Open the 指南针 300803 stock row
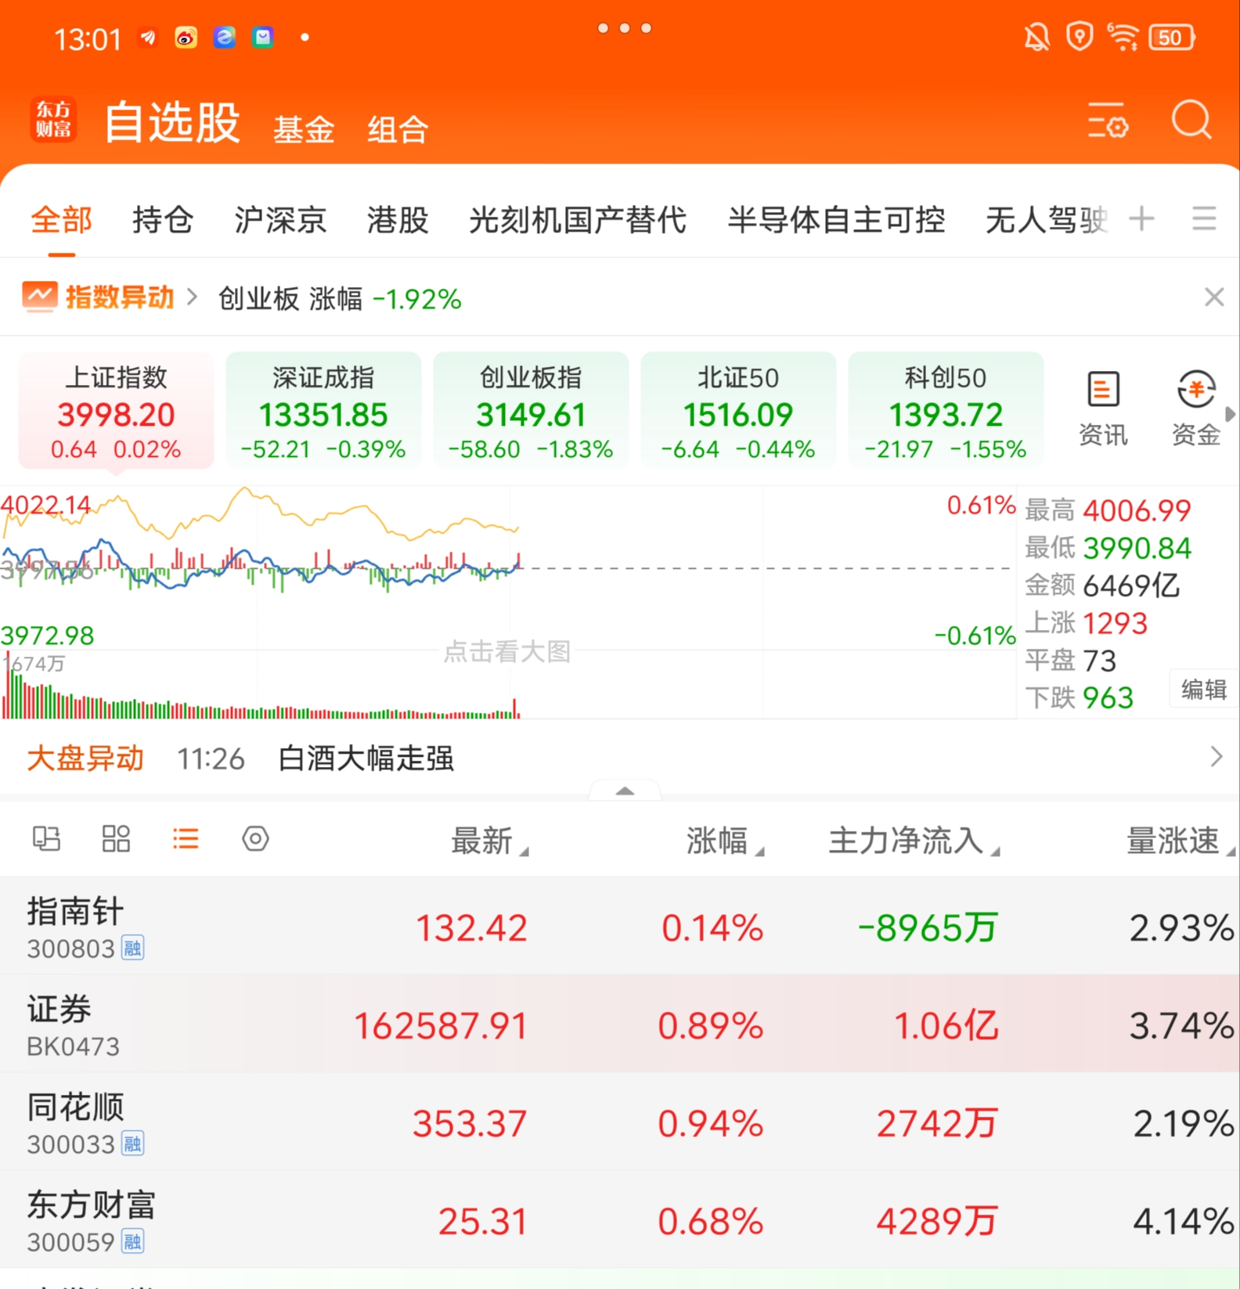 (x=620, y=927)
